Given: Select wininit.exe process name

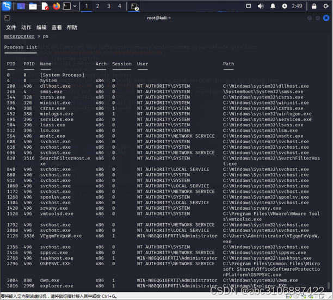Looking at the screenshot, I should pos(55,103).
